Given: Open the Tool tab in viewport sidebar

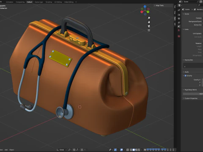Looking at the screenshot, I should pos(175,6).
